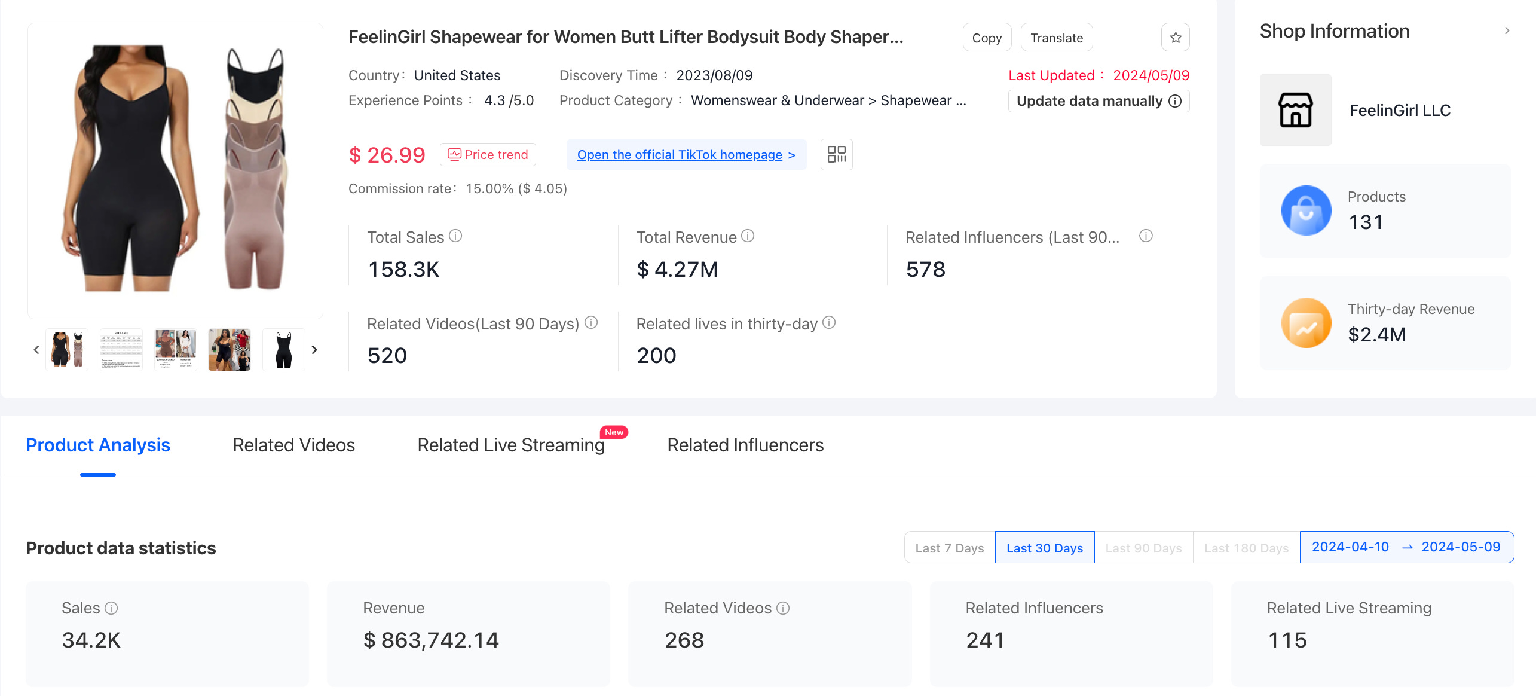Click the Product Category Womenswear & Underwear text
The image size is (1536, 696).
(x=828, y=100)
